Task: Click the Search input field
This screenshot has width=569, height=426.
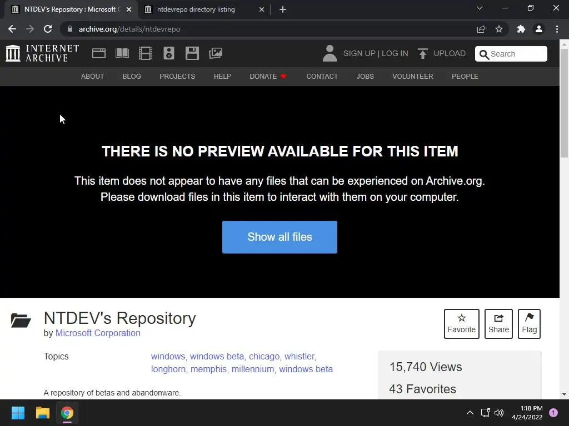Action: point(511,54)
